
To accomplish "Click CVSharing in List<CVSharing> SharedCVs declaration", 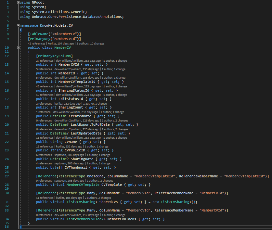I will [86, 202].
